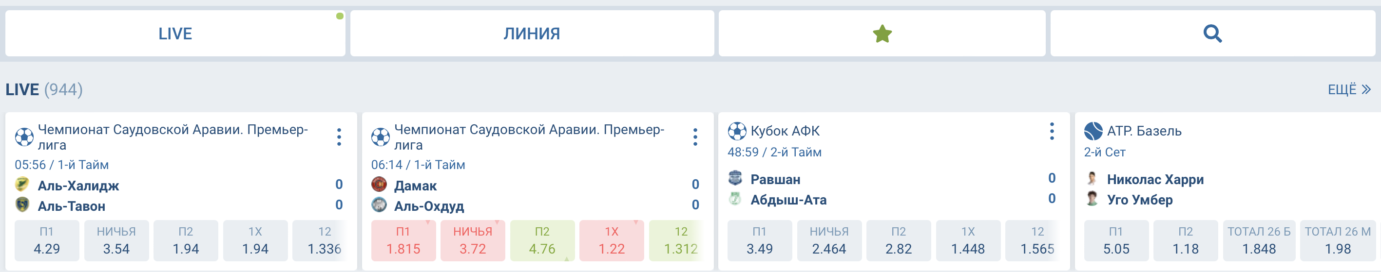Bet П1 at 4.29 on Аль-Халидж

tap(47, 241)
